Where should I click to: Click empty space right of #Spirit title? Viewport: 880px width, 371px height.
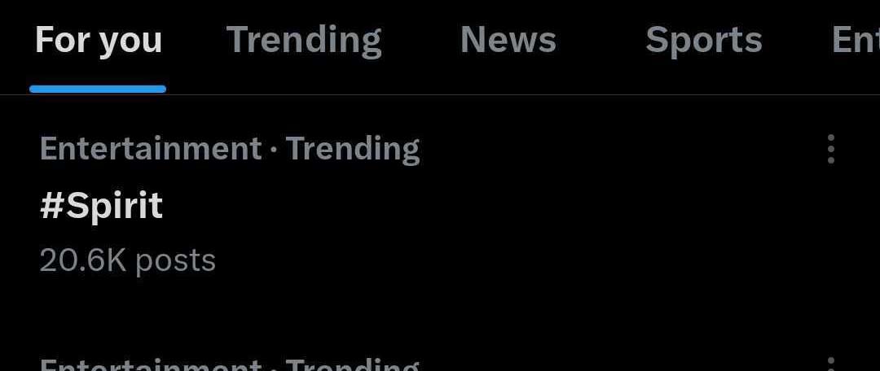[x=489, y=206]
